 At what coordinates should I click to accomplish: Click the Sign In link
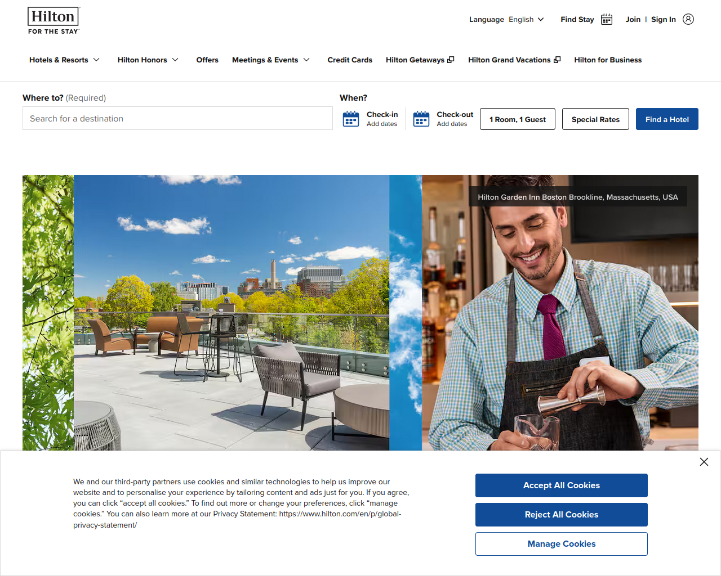coord(664,19)
